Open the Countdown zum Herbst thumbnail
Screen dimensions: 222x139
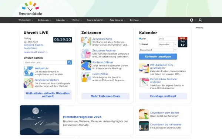(144, 114)
